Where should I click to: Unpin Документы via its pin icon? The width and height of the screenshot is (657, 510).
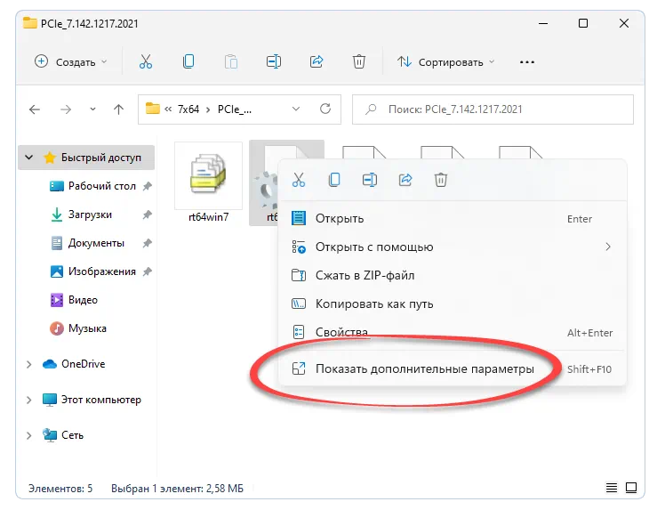click(x=147, y=243)
